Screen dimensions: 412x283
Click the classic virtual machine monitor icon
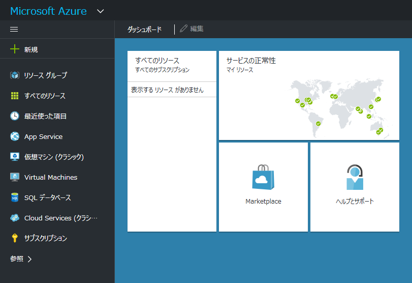tap(14, 157)
